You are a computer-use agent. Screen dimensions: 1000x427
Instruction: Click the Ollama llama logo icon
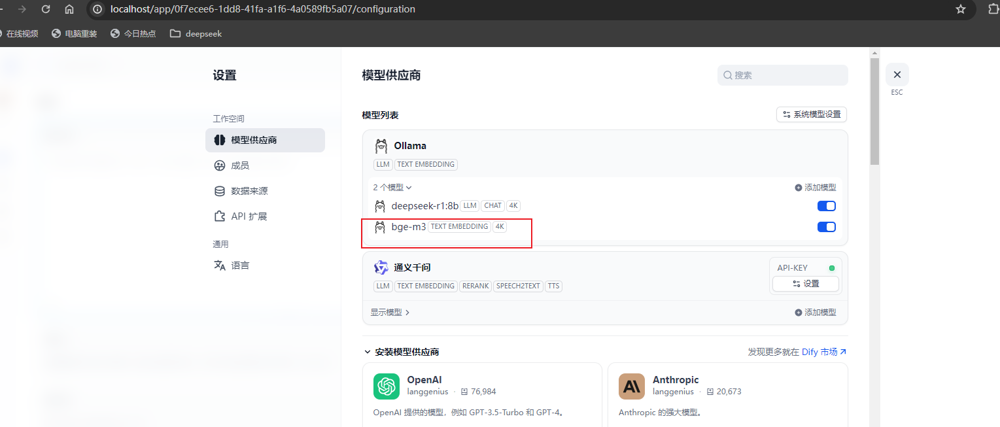coord(381,146)
